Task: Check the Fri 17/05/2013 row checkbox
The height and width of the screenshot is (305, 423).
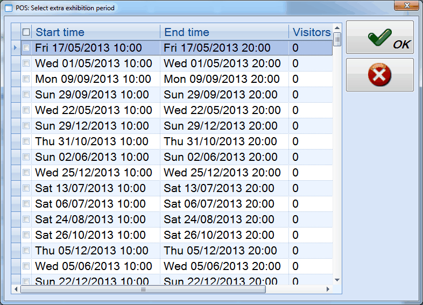Action: pyautogui.click(x=26, y=48)
